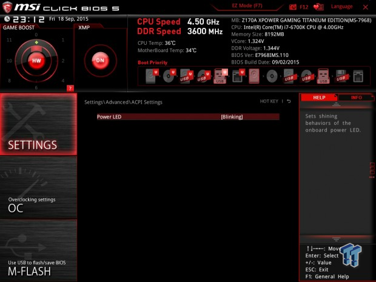Click the F12 screenshot label
The image size is (376, 282).
(x=304, y=7)
